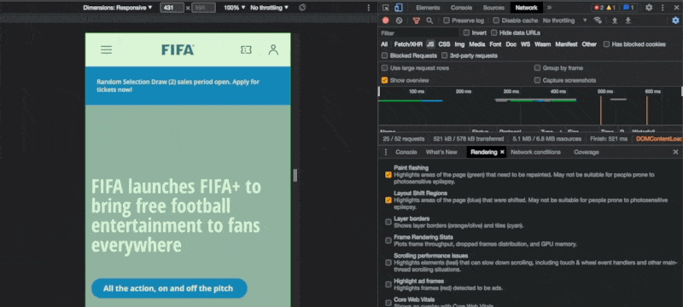This screenshot has width=683, height=307.
Task: Open Console tab in drawer
Action: (x=406, y=152)
